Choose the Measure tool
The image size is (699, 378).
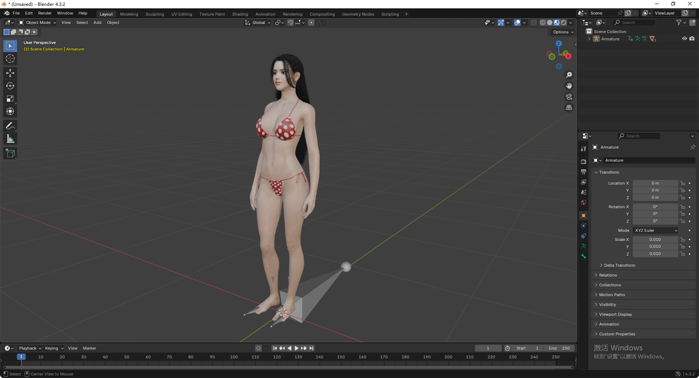pos(10,139)
